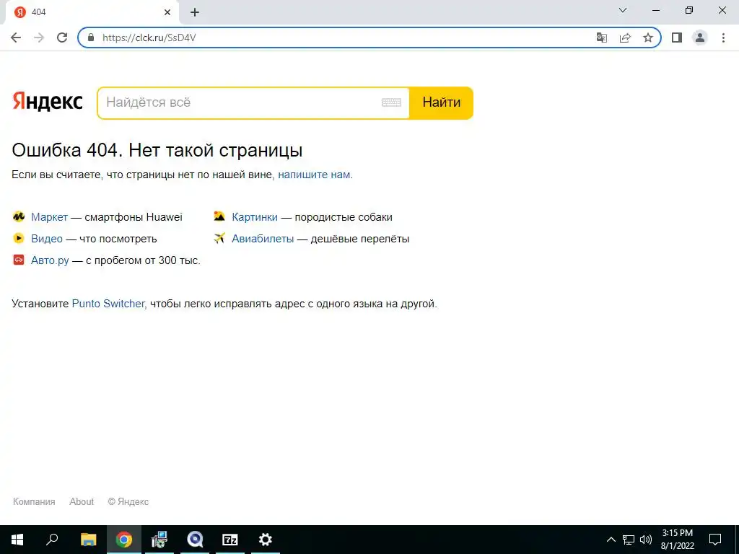Open the Chrome three-dot menu
Image resolution: width=739 pixels, height=554 pixels.
coord(723,38)
